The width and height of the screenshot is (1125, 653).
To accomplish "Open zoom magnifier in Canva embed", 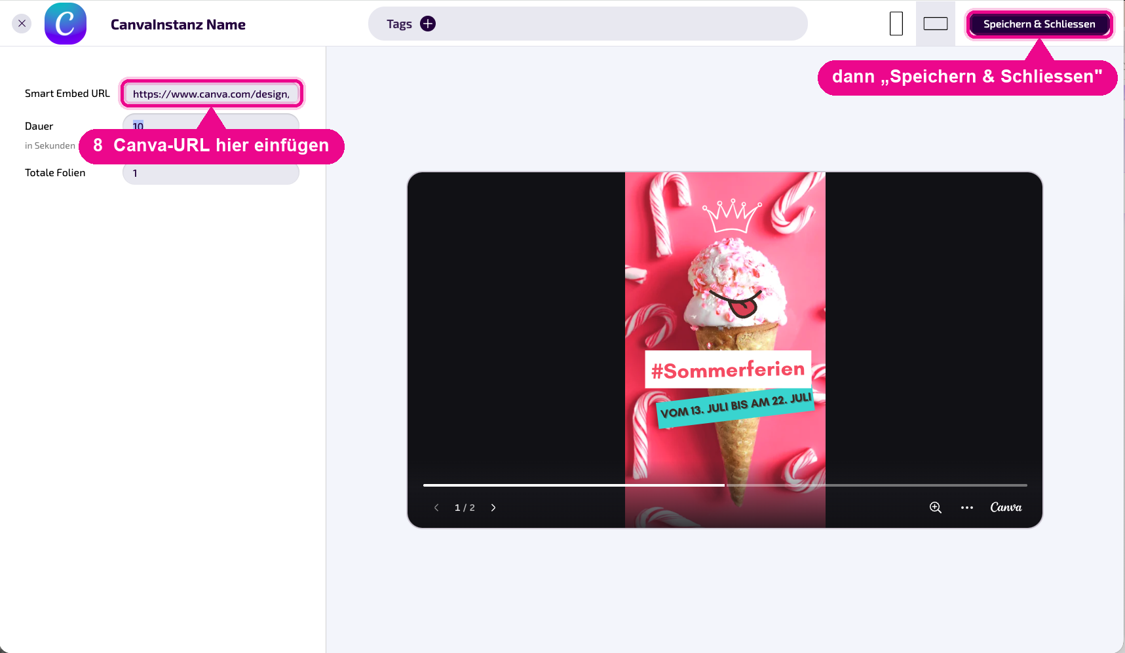I will click(936, 508).
